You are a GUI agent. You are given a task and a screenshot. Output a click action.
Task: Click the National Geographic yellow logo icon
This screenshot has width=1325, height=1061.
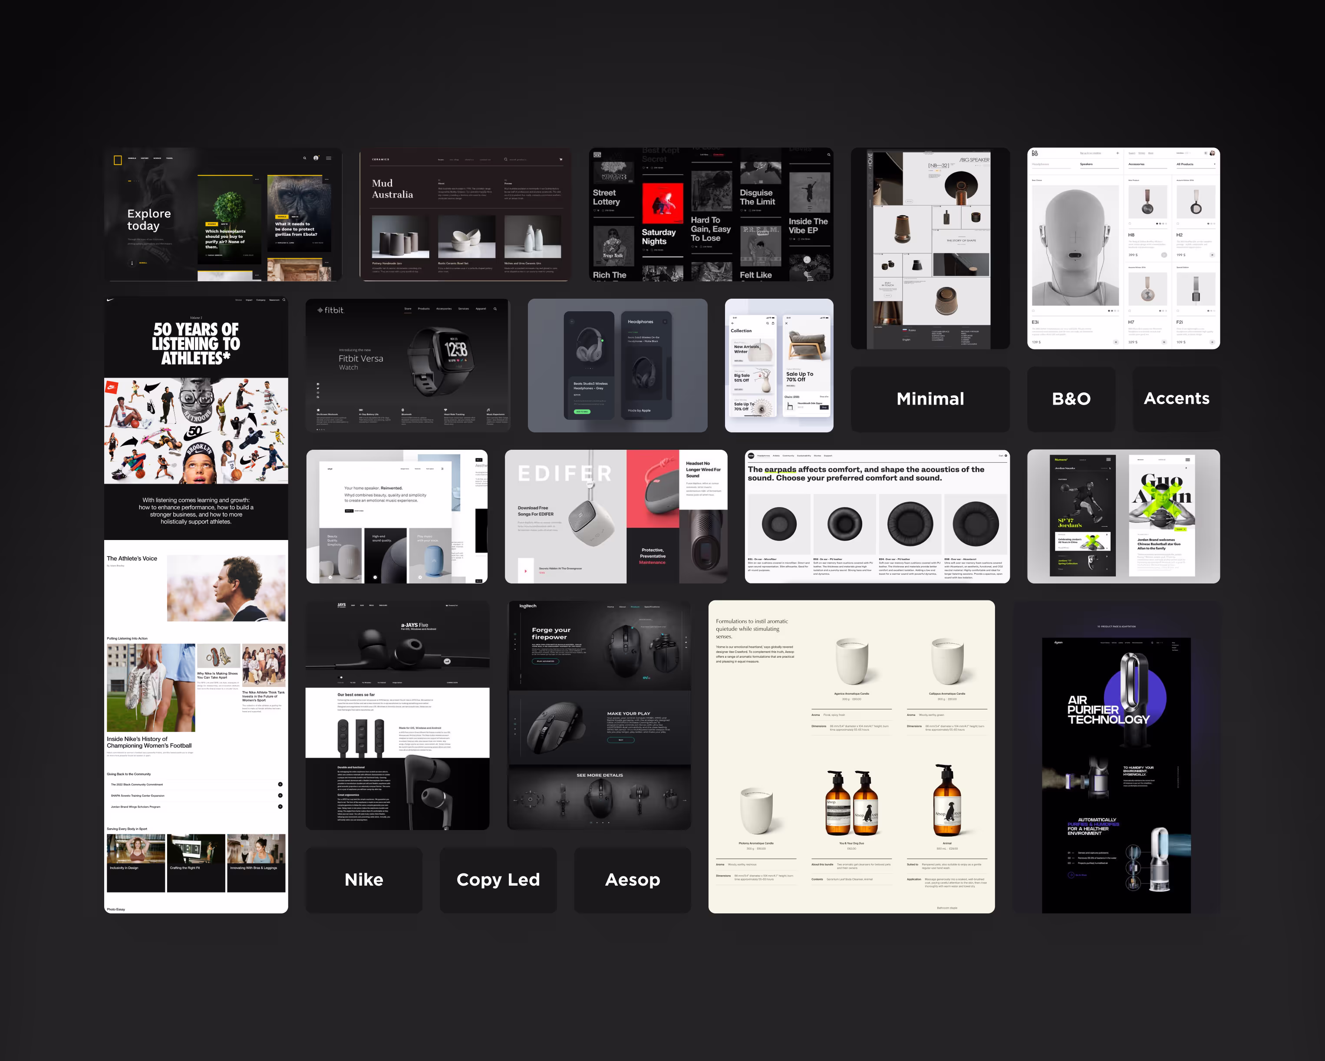point(117,161)
